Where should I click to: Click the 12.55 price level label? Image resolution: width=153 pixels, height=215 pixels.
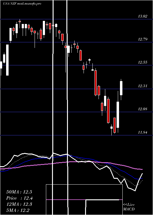[143, 62]
